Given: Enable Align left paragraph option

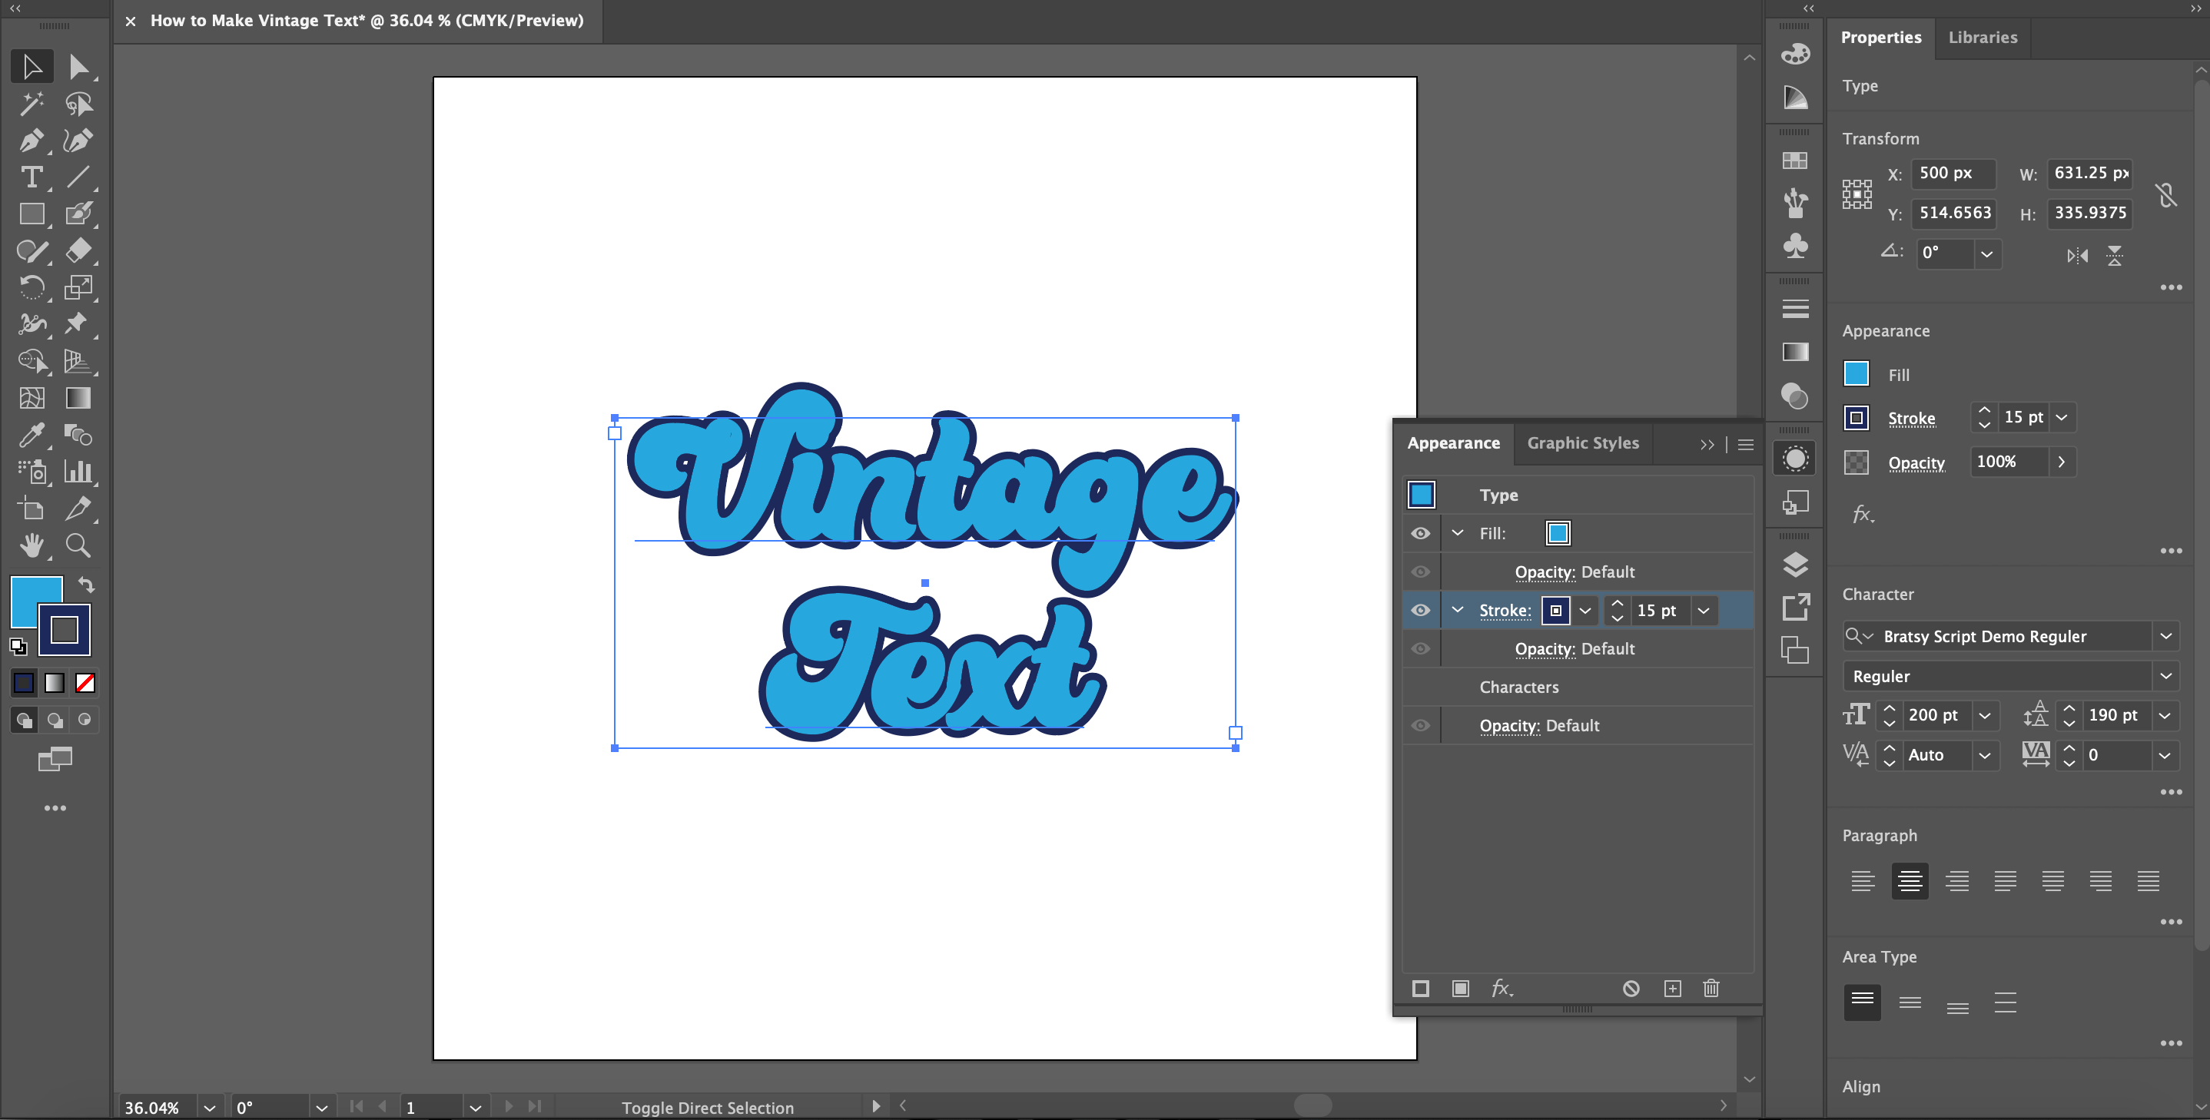Looking at the screenshot, I should (1862, 881).
